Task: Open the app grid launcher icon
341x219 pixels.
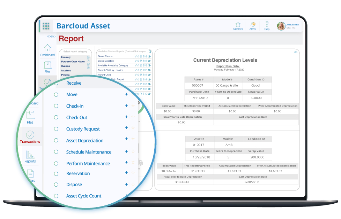Action: click(46, 26)
